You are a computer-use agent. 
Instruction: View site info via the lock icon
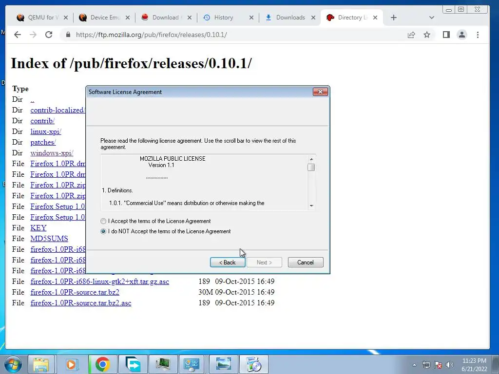tap(68, 35)
